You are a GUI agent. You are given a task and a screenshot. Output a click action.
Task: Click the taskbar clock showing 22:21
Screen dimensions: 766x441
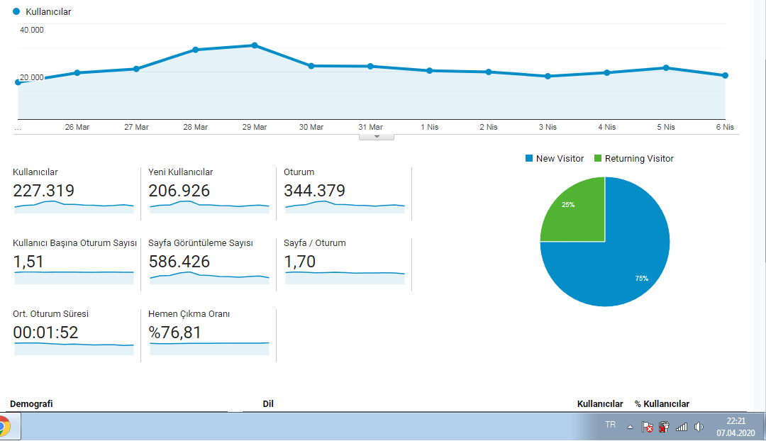coord(736,427)
